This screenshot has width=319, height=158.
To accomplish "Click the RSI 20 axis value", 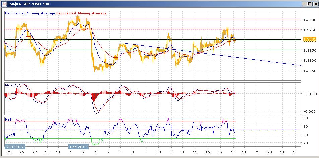I will [306, 143].
